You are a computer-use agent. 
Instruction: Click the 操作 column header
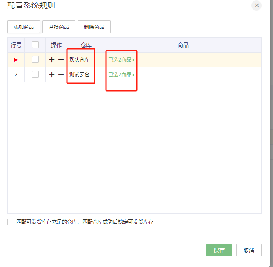[x=56, y=45]
